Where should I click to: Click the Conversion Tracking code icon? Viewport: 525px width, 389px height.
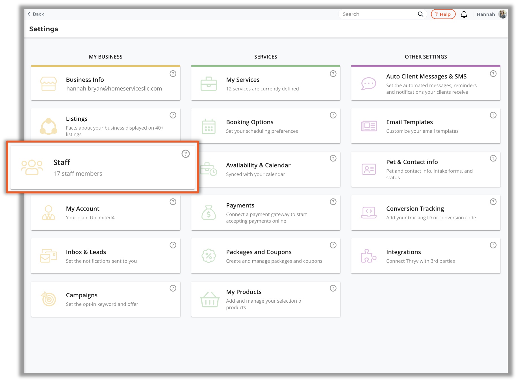[x=368, y=213]
